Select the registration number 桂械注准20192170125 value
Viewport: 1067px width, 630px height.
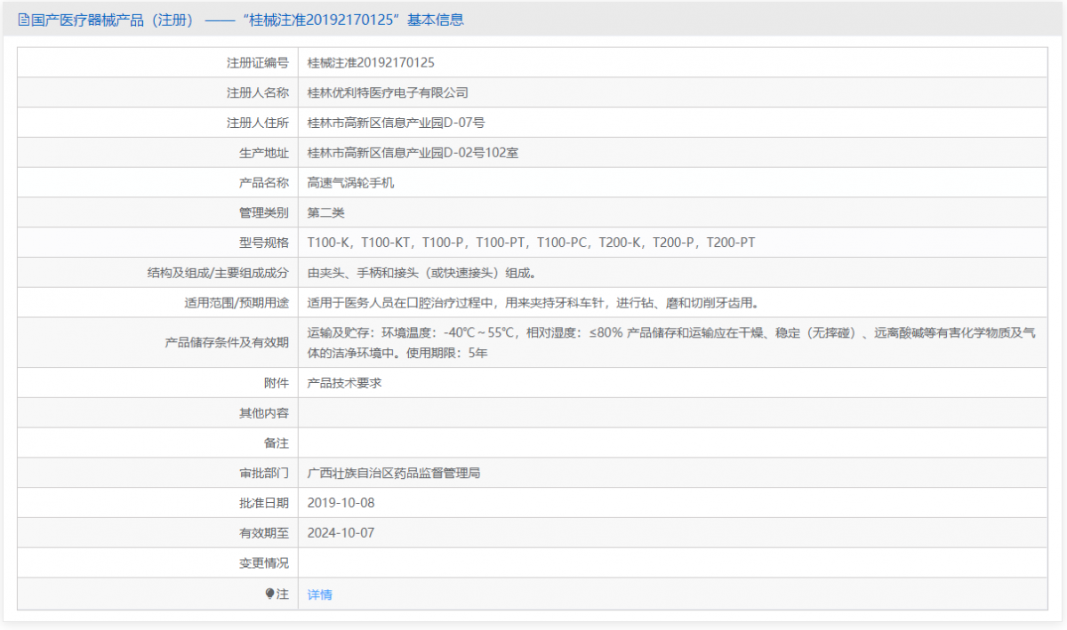[371, 62]
